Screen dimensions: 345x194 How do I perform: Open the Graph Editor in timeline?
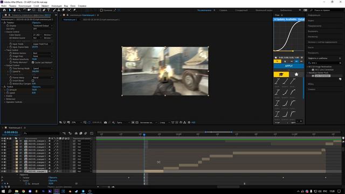point(92,133)
